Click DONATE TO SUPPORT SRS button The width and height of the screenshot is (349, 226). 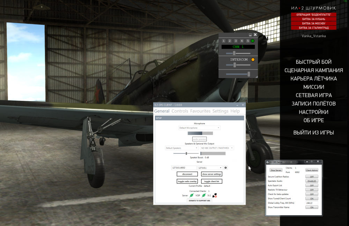point(199,201)
